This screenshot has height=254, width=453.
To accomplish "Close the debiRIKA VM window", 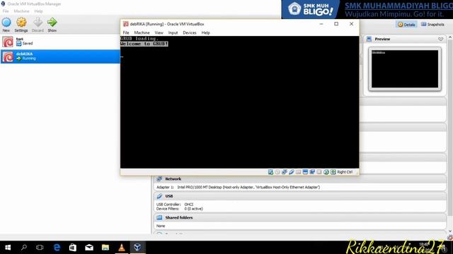I will (x=351, y=24).
